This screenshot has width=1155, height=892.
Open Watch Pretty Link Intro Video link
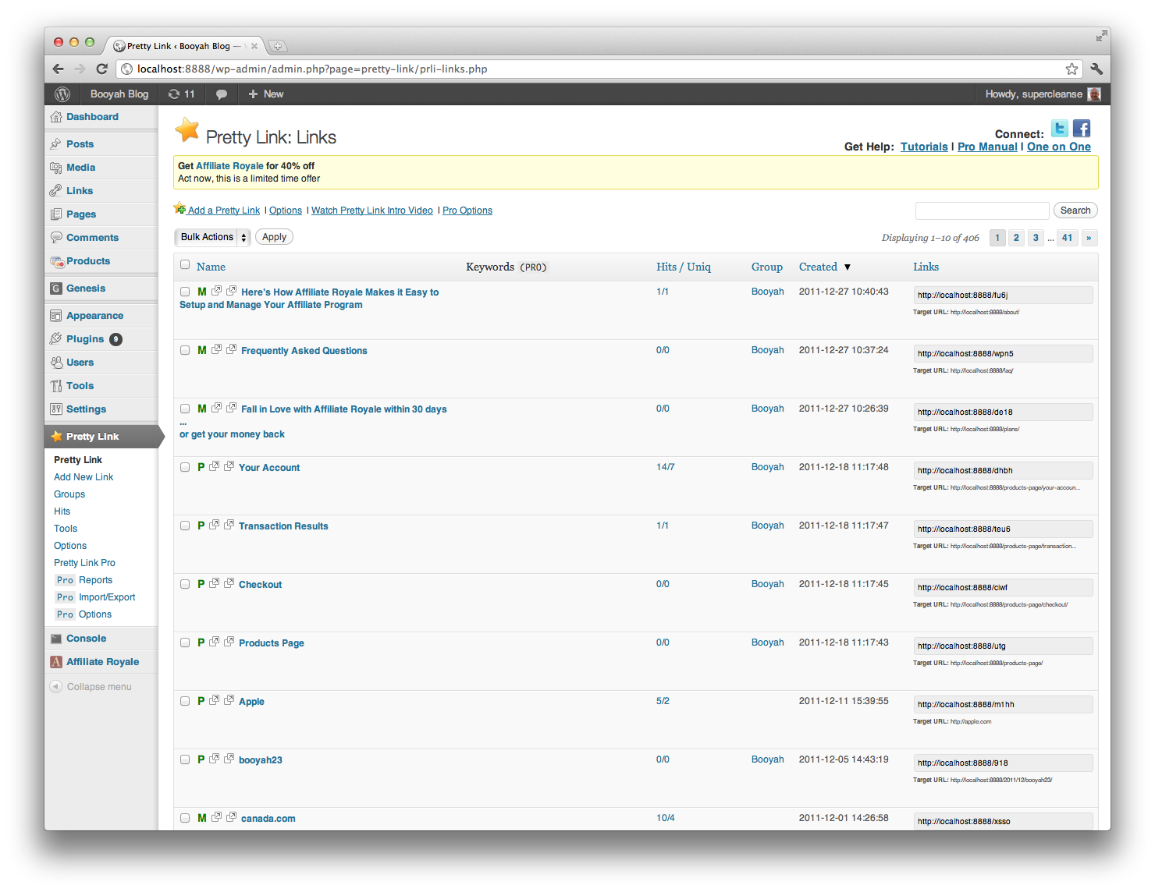(x=371, y=211)
